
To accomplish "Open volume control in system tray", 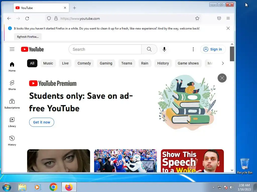I will tap(232, 187).
